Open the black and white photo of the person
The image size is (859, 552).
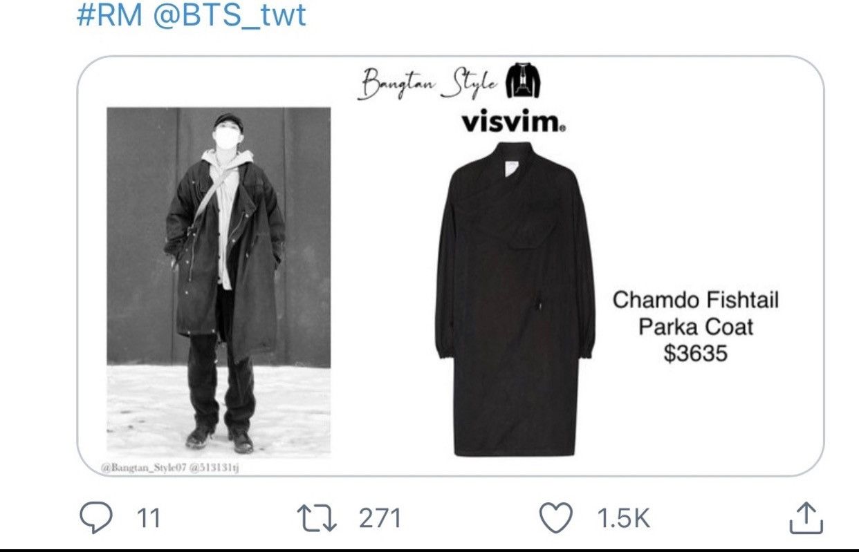[219, 283]
